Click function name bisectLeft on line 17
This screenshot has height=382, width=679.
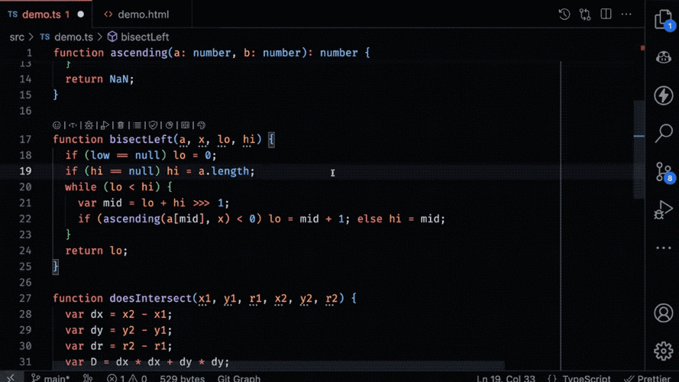coord(141,140)
